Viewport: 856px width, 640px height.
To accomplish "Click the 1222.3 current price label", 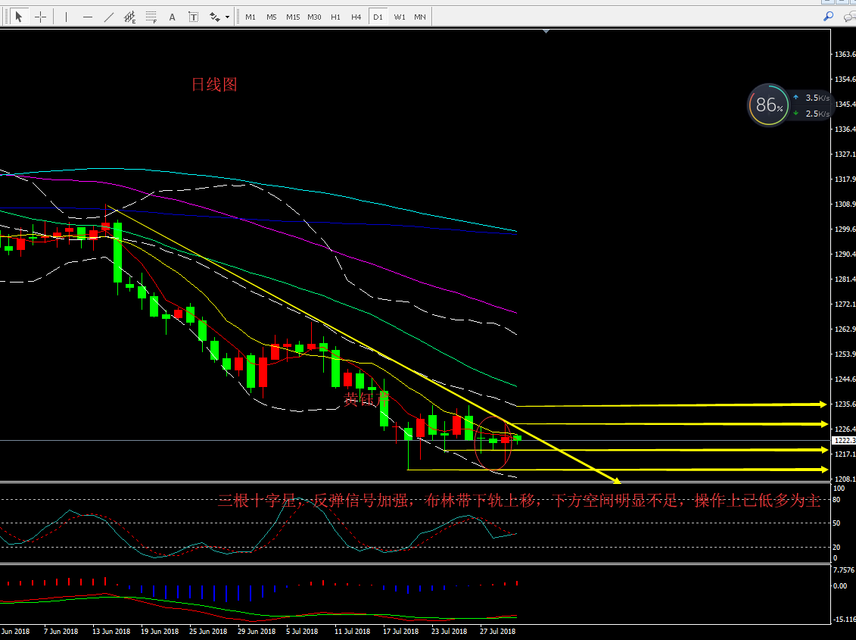I will coord(843,440).
